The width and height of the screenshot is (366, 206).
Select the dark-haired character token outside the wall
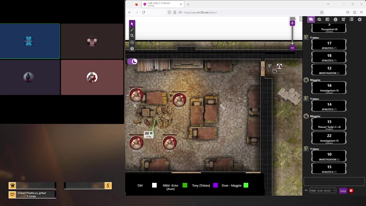click(279, 66)
